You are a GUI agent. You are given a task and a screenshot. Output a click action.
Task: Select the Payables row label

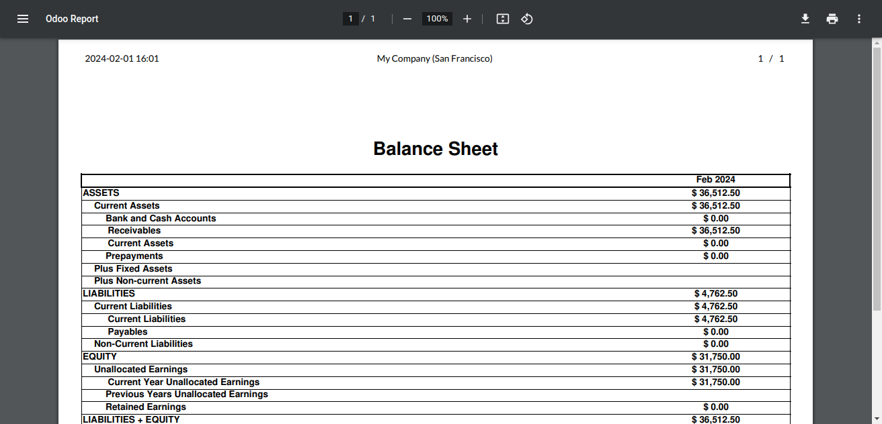tap(128, 331)
